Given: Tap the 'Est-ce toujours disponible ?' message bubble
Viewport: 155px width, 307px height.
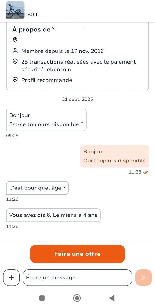Looking at the screenshot, I should [46, 120].
